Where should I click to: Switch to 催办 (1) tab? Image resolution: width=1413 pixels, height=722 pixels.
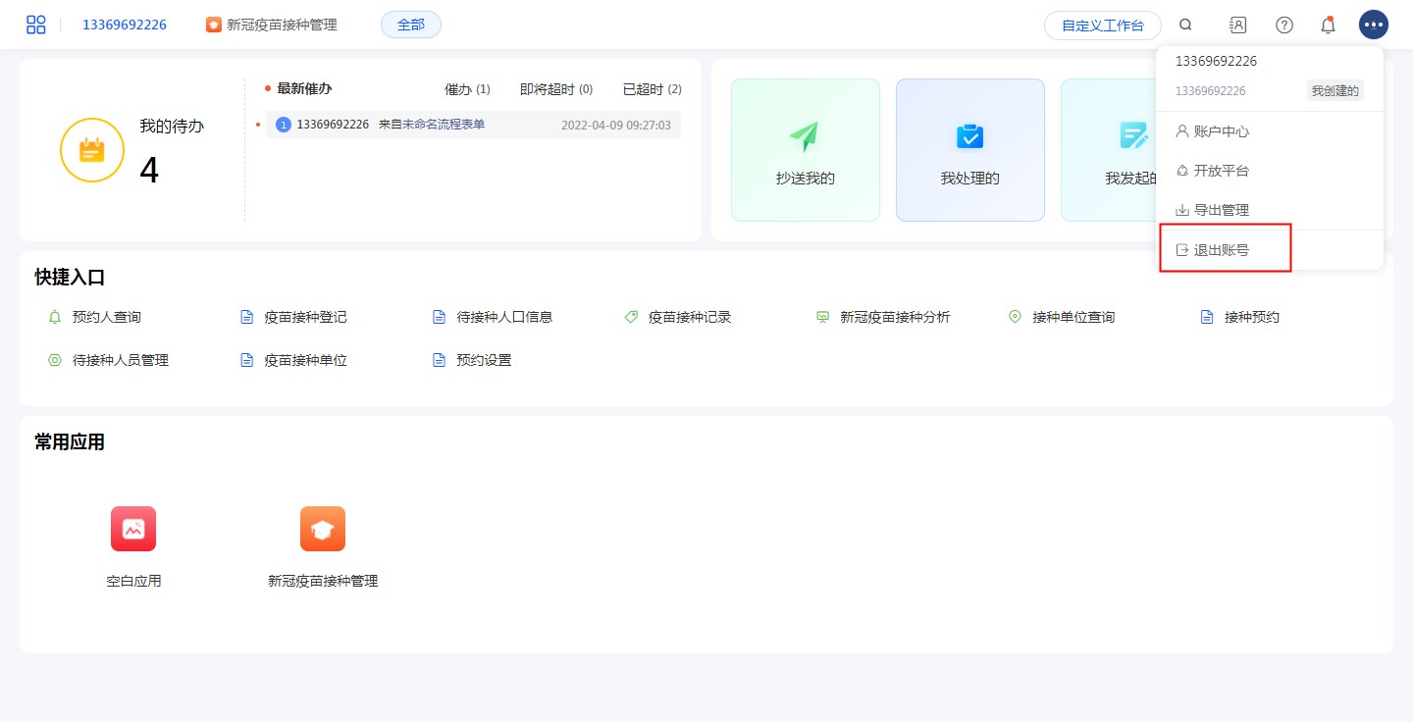(467, 89)
